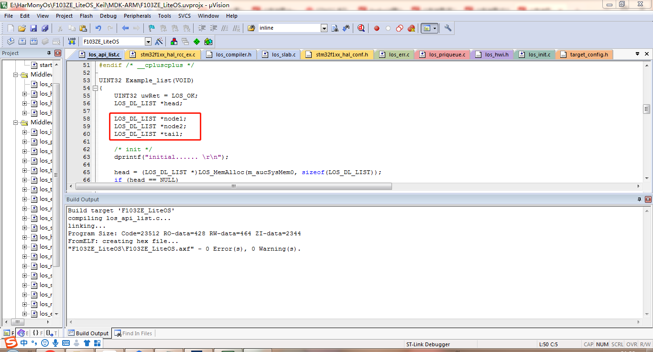Open Manage Project Items dialog
Image resolution: width=653 pixels, height=352 pixels.
coord(174,41)
